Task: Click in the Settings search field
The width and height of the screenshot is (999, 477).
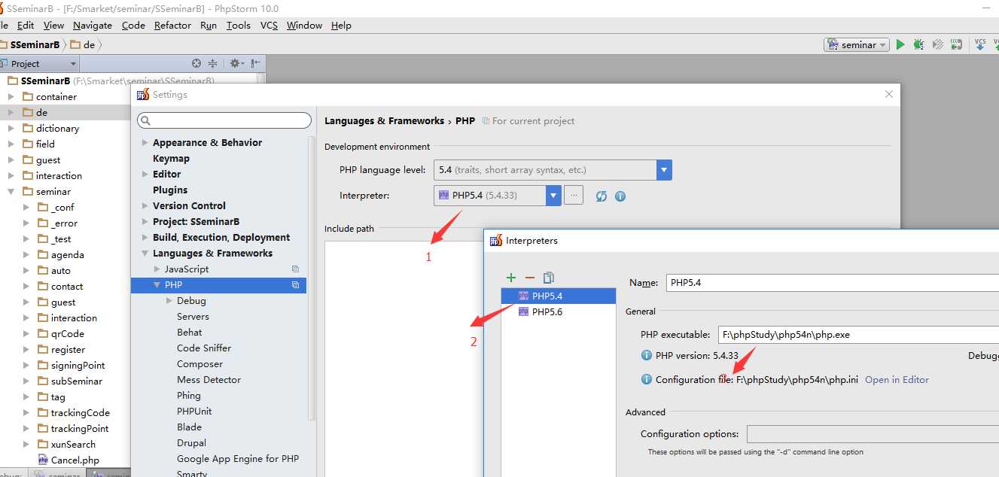Action: click(x=224, y=120)
